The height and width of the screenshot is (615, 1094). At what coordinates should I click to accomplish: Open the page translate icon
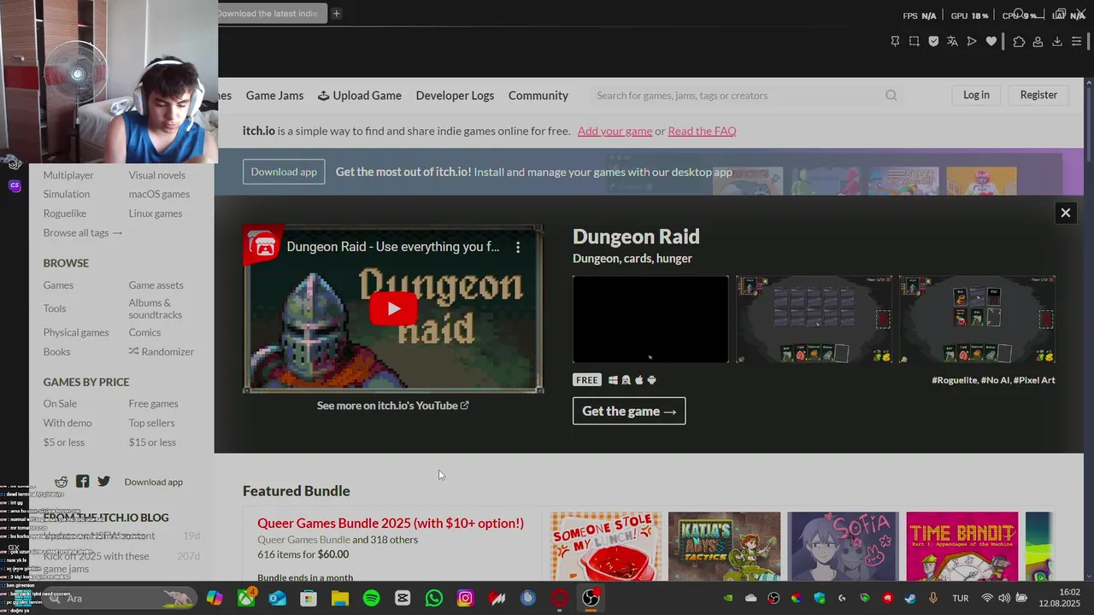tap(952, 41)
